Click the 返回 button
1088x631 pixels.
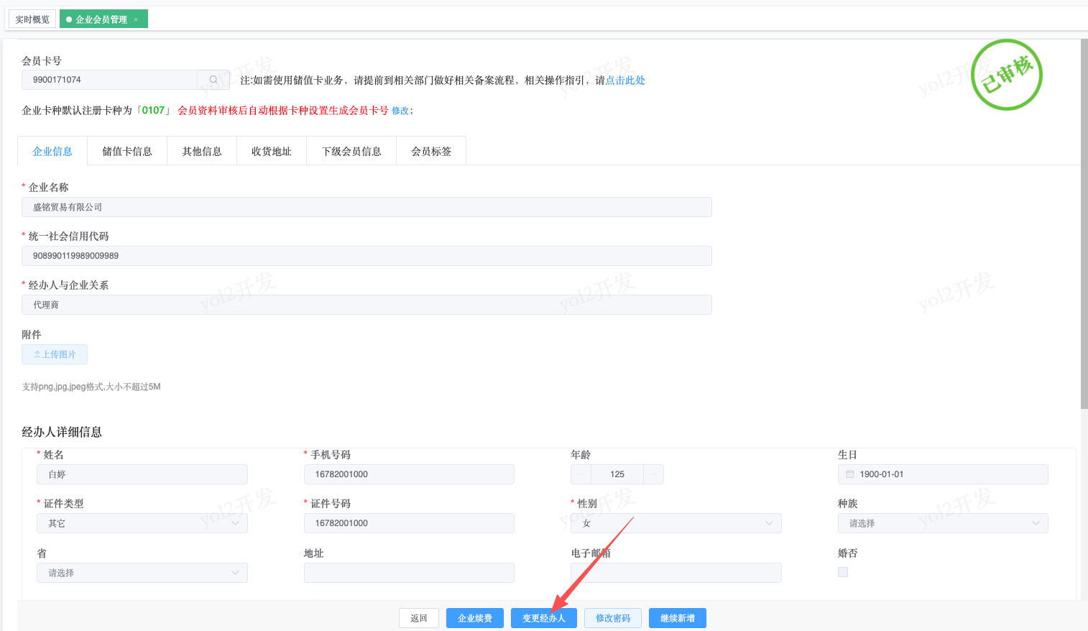[419, 618]
